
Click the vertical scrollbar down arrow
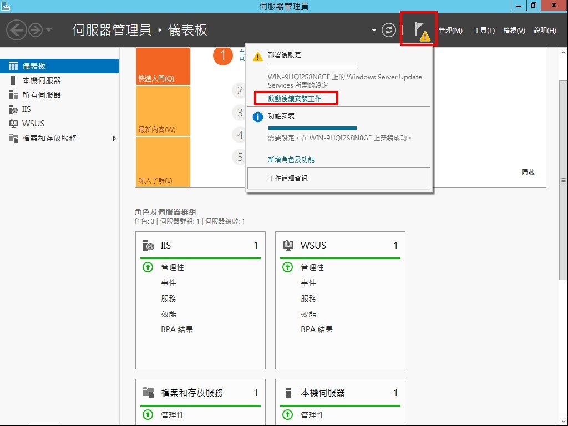[564, 421]
